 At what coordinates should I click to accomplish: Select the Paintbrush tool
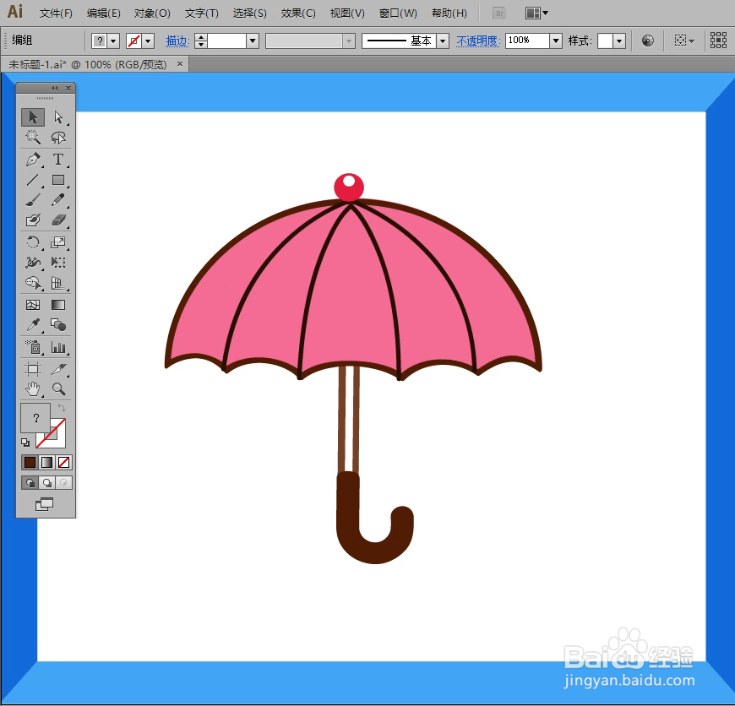32,200
